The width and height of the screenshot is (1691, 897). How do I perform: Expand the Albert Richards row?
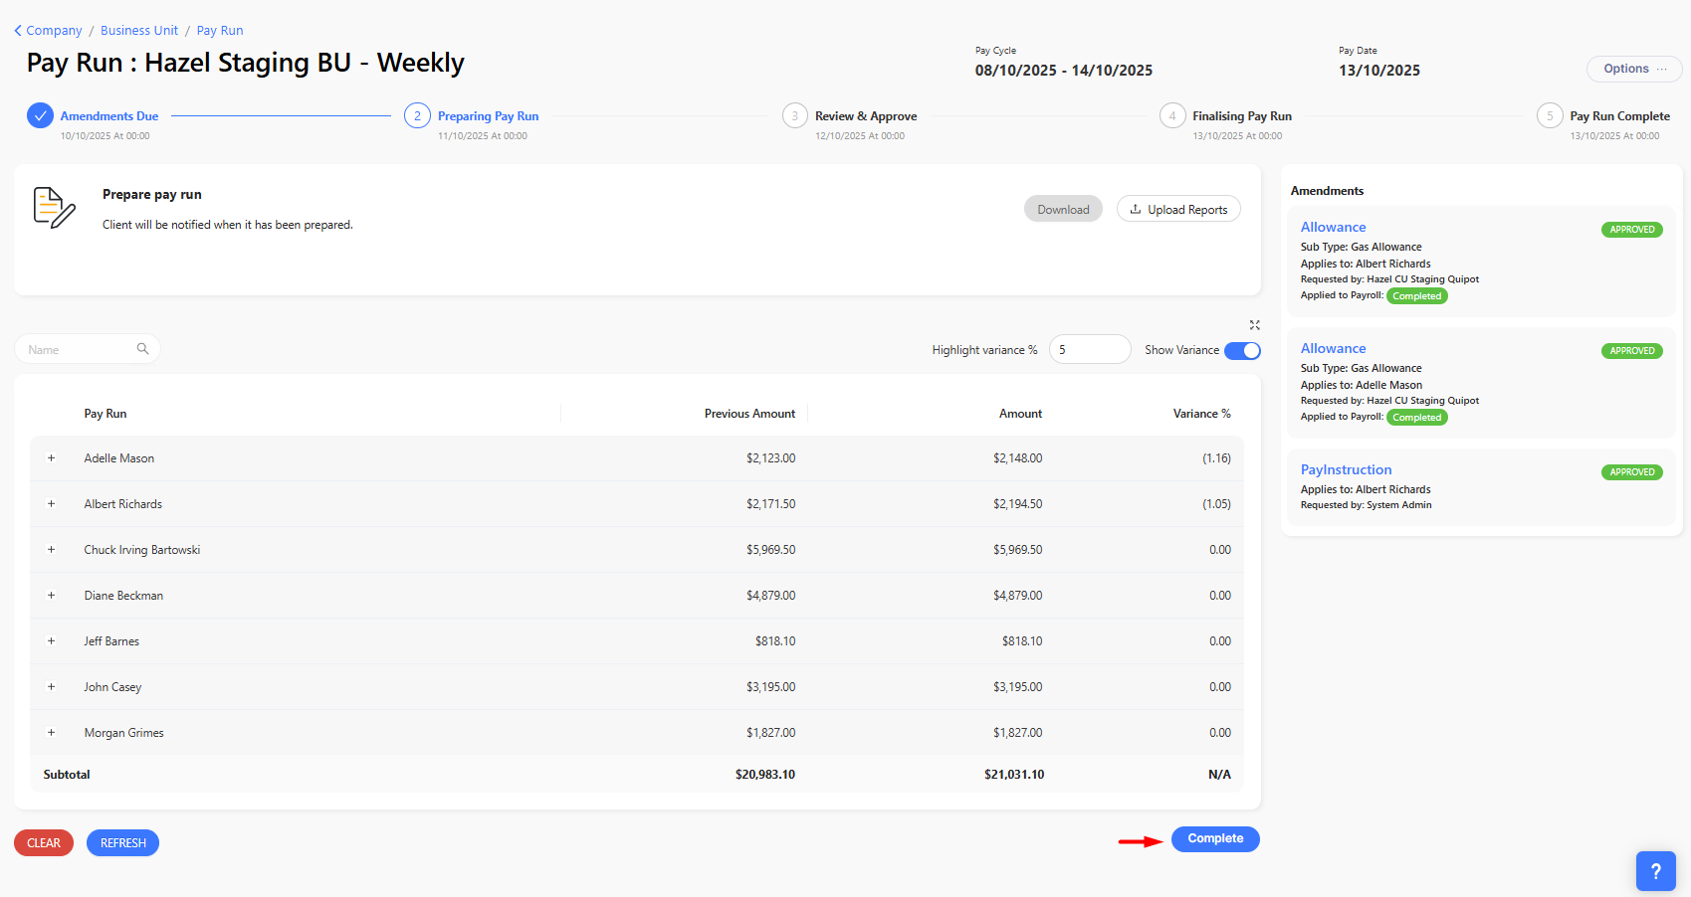tap(51, 504)
